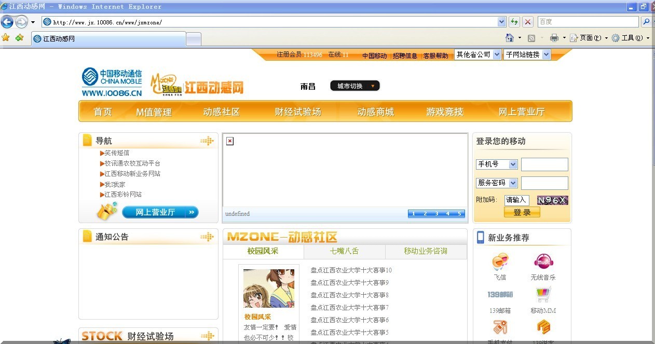This screenshot has width=655, height=344.
Task: Open the Favorites star icon
Action: point(6,38)
